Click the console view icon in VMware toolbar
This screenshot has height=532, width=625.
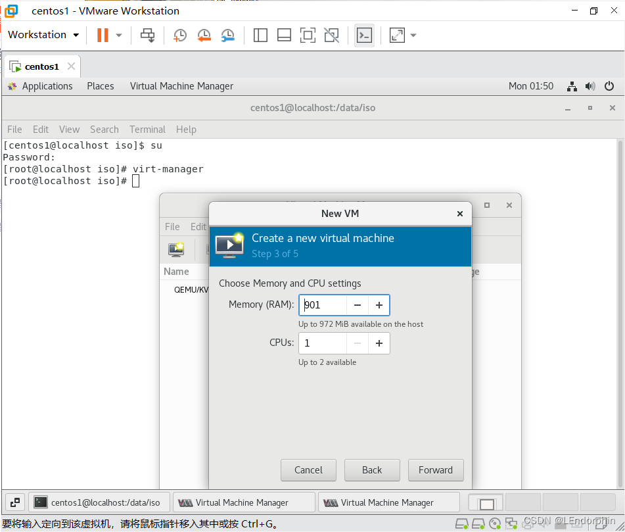(x=364, y=35)
